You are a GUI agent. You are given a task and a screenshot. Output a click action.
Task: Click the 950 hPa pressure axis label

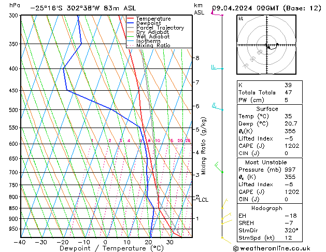15,229
